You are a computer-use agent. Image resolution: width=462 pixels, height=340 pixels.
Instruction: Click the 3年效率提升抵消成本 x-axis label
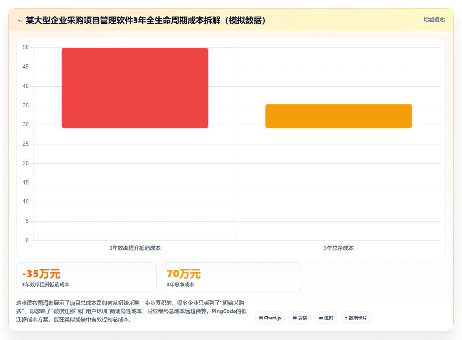coord(135,248)
